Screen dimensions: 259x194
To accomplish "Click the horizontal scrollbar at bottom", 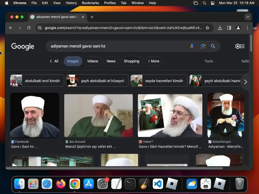I will (114, 168).
